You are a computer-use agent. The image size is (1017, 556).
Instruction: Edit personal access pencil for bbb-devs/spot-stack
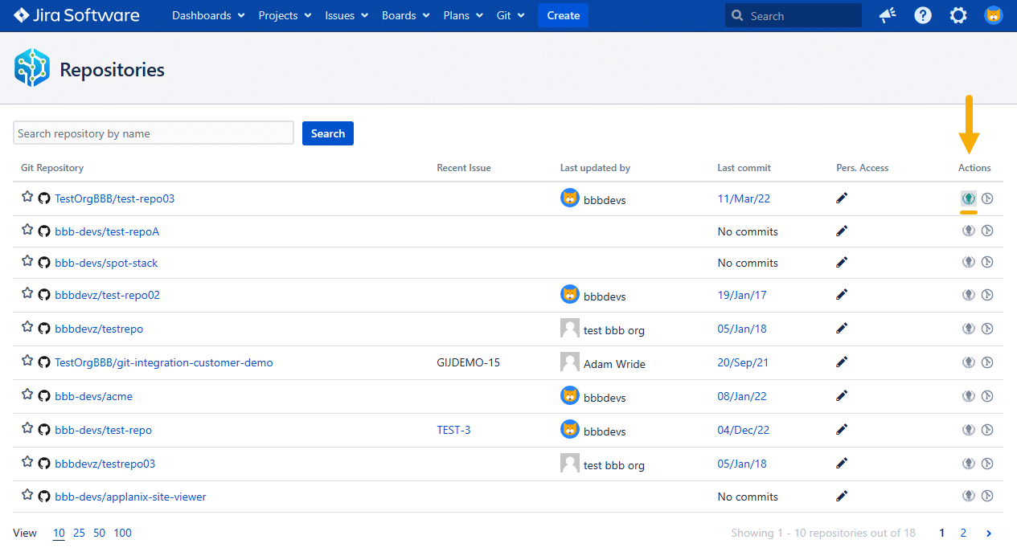[842, 262]
